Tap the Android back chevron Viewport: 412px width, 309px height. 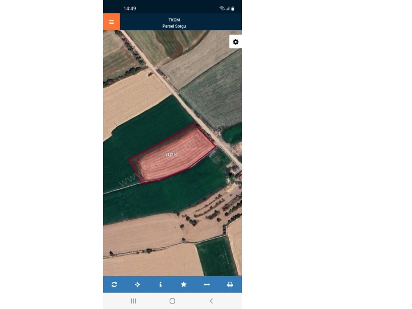tap(211, 301)
